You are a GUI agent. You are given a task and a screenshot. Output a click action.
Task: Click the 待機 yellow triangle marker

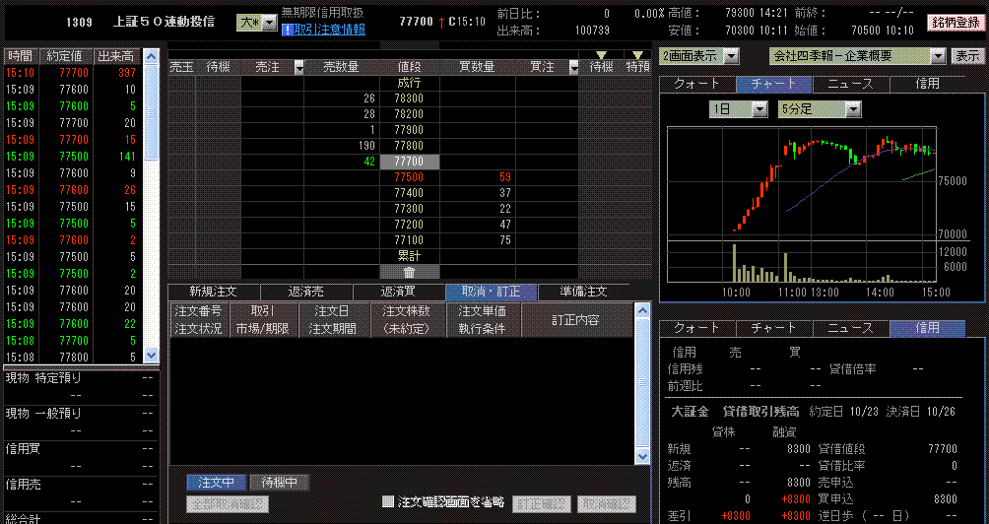pyautogui.click(x=601, y=55)
